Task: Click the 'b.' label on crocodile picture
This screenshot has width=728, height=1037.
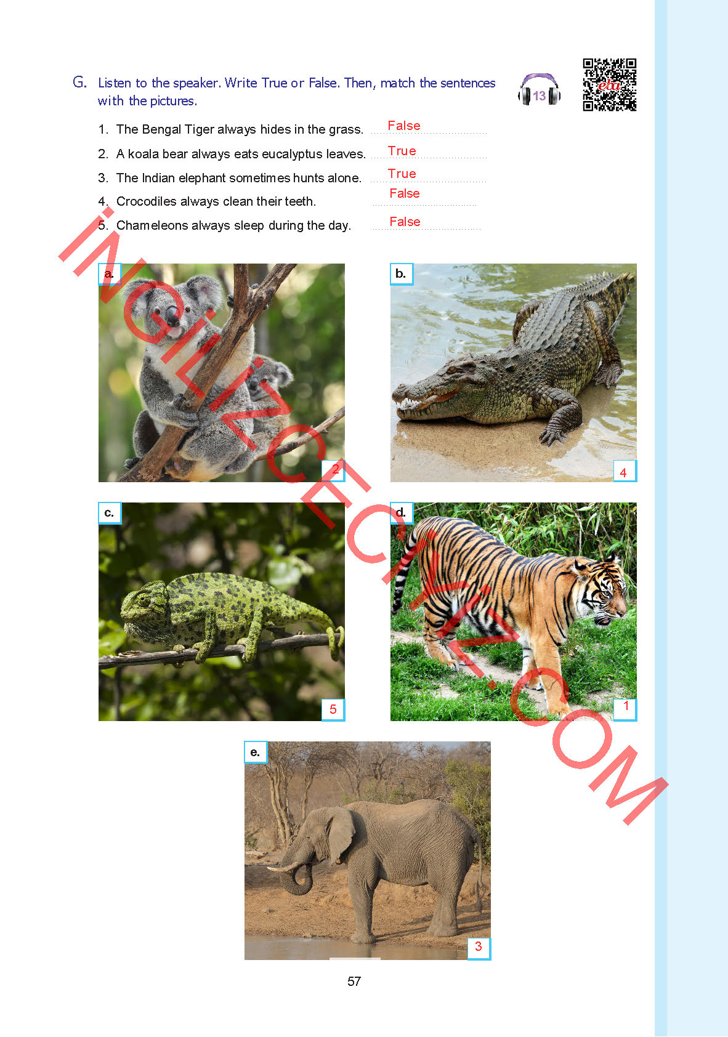Action: (x=401, y=274)
